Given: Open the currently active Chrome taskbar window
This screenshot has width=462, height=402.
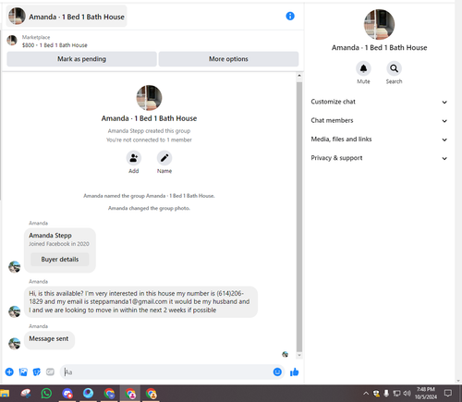Looking at the screenshot, I should (130, 394).
